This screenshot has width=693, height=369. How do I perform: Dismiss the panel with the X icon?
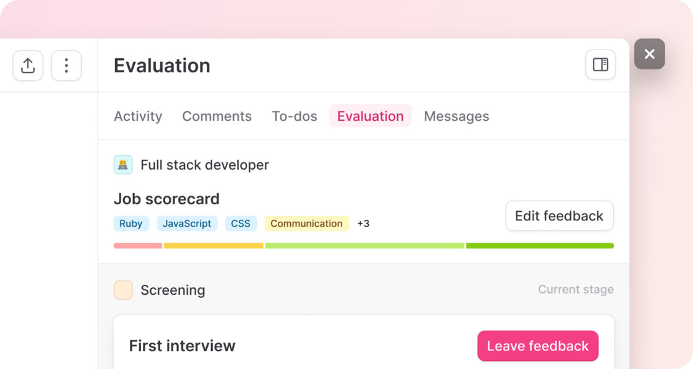650,54
